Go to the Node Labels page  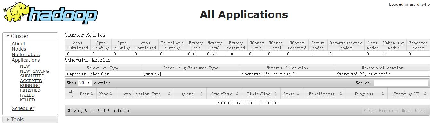[26, 55]
